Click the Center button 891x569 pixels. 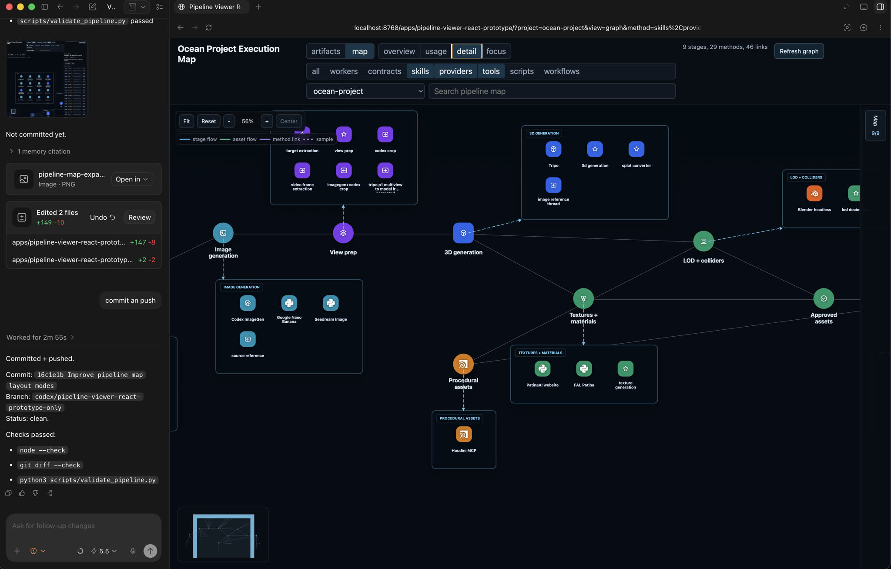tap(289, 121)
